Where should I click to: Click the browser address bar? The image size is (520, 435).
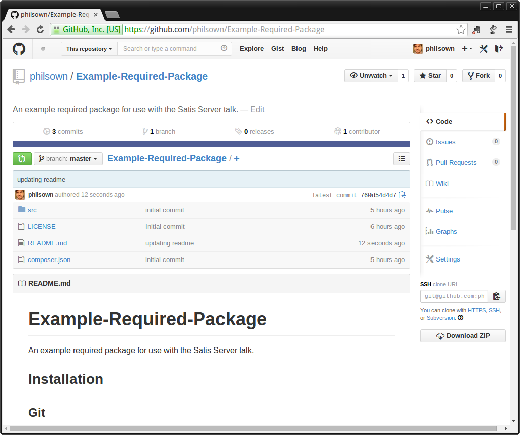259,30
